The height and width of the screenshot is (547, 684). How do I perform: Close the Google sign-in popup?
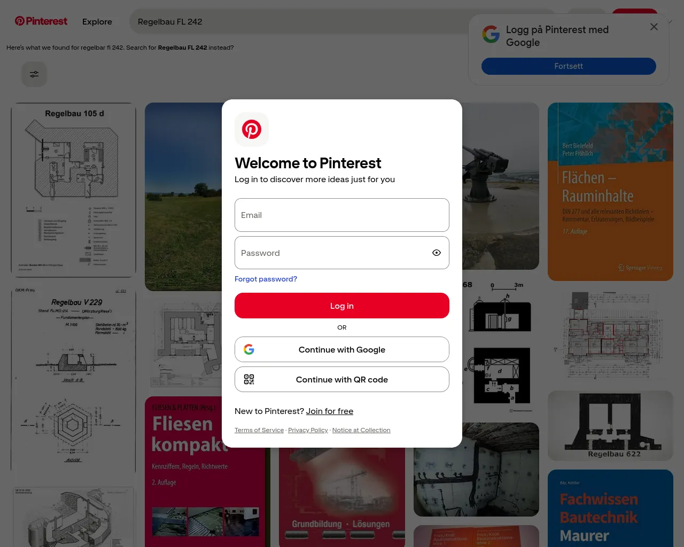[654, 27]
